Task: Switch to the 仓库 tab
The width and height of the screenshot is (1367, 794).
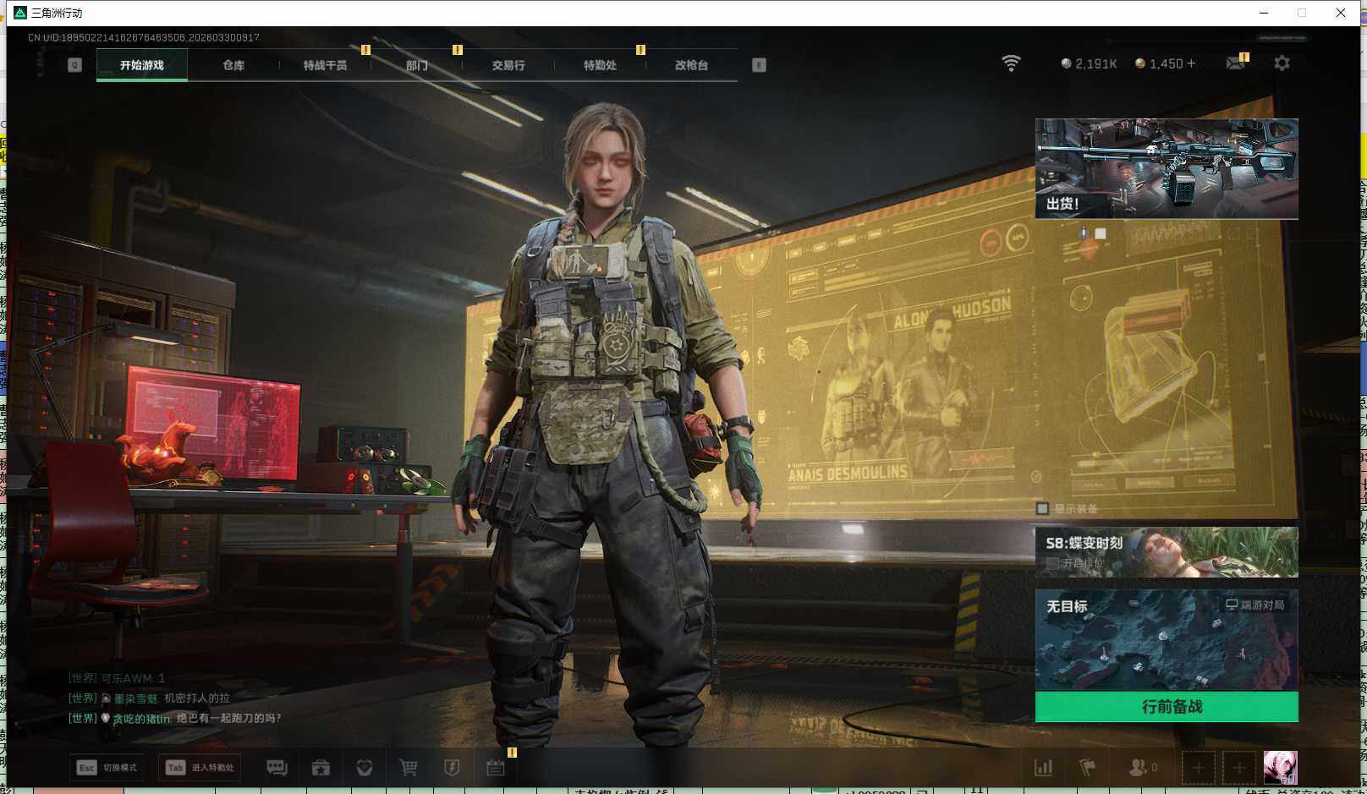Action: (233, 65)
